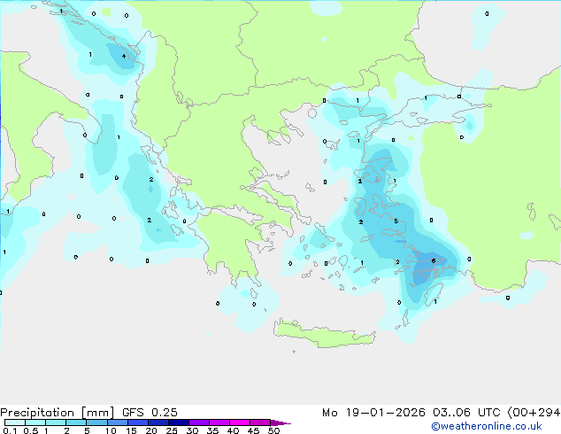Select the '25' legend scale label

172,430
